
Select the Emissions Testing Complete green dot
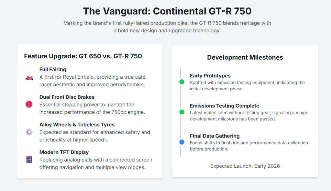pyautogui.click(x=182, y=112)
